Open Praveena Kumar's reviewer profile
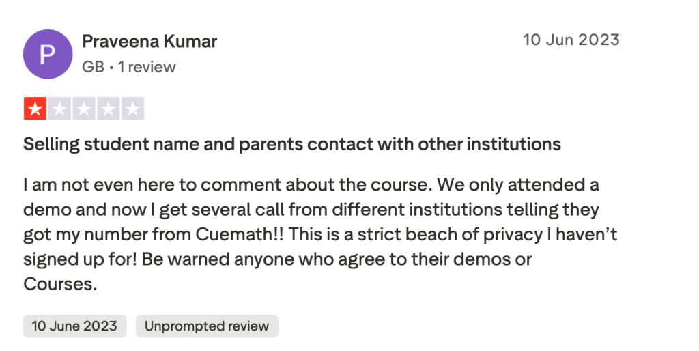This screenshot has height=351, width=699. point(149,42)
